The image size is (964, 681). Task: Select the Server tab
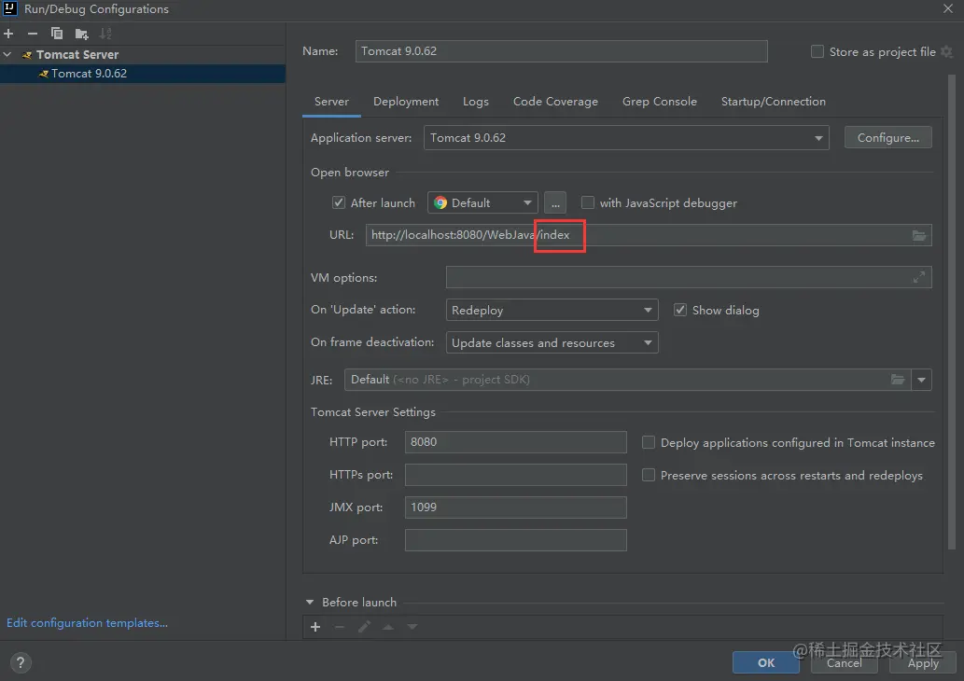(x=331, y=102)
